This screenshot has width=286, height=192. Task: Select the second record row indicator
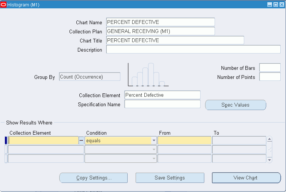(x=6, y=150)
